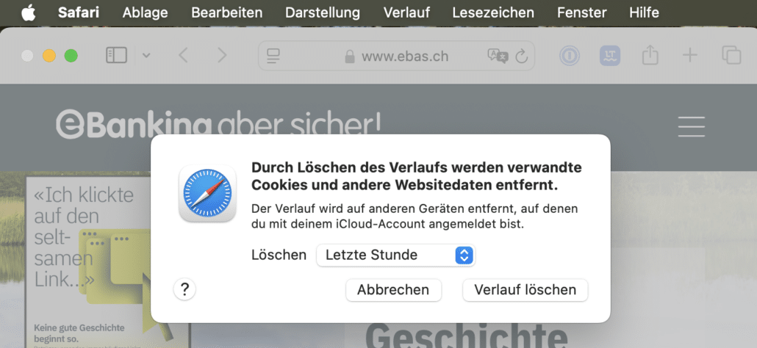
Task: Open the 1Password extension icon
Action: click(570, 56)
